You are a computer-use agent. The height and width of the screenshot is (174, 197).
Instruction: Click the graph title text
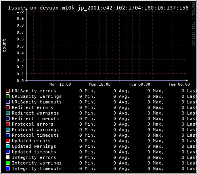pyautogui.click(x=98, y=8)
